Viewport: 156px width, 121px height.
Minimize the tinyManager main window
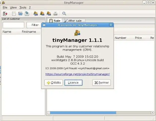click(x=144, y=3)
